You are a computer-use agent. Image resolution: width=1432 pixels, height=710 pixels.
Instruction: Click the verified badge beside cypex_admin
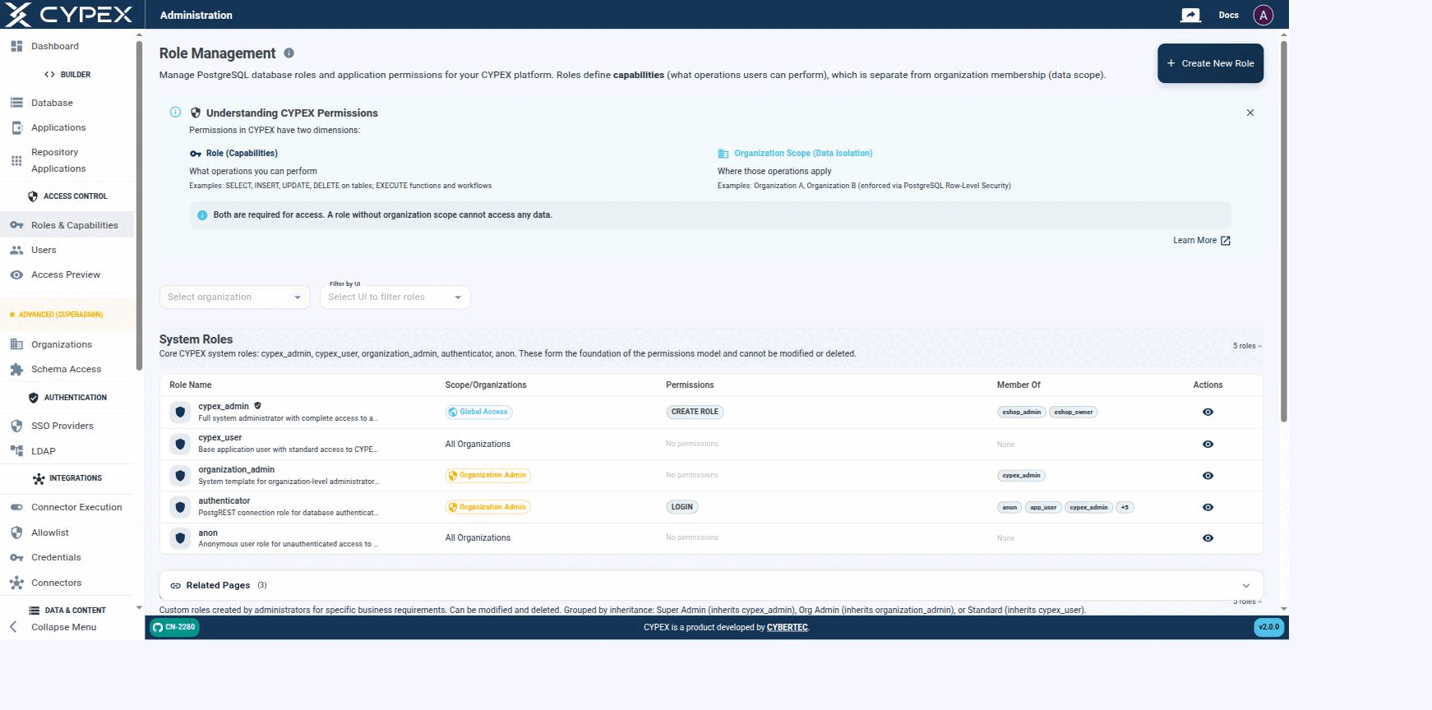[x=257, y=405]
